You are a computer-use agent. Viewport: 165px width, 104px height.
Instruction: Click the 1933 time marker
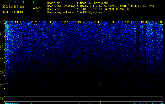point(49,22)
